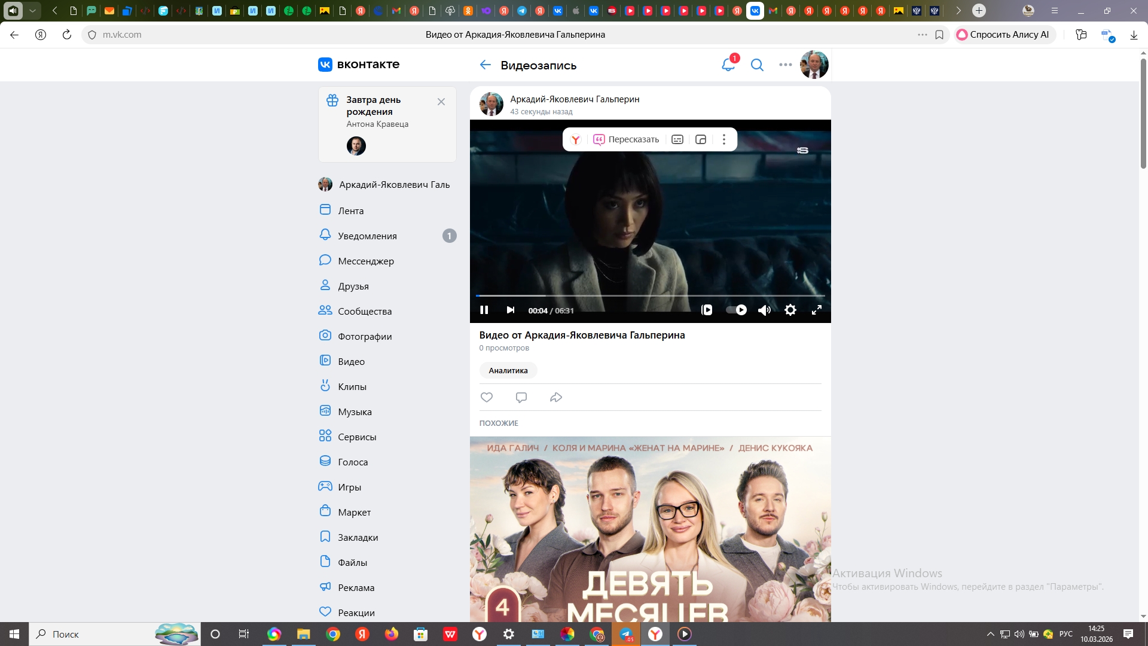This screenshot has width=1148, height=646.
Task: Toggle picture-in-picture in the overlay
Action: 701,139
